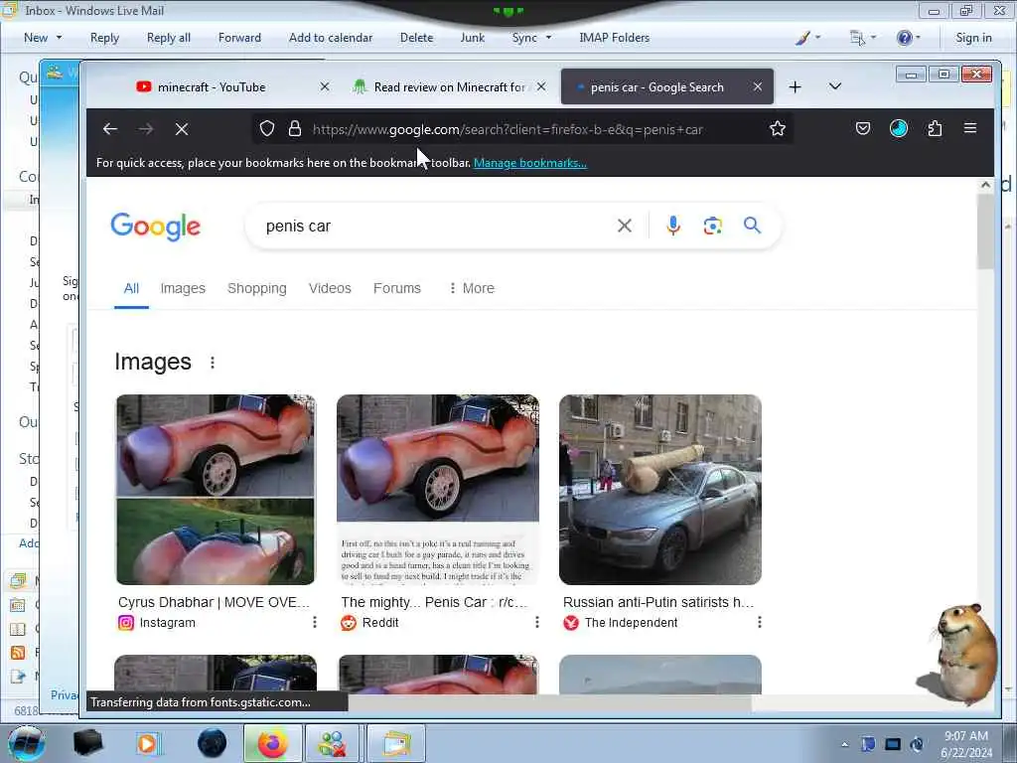Open options dots for The Independent result
This screenshot has width=1017, height=763.
point(760,622)
